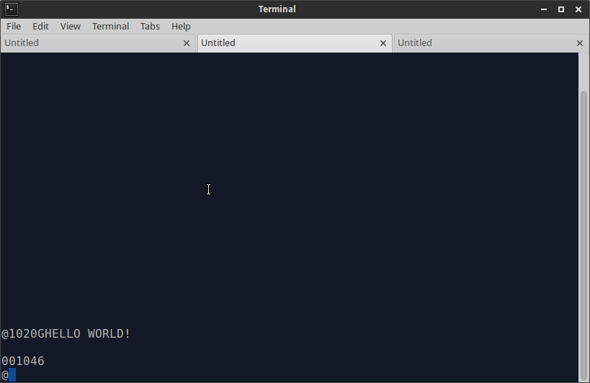Open the Help menu
Screen dimensions: 590x383
click(181, 26)
